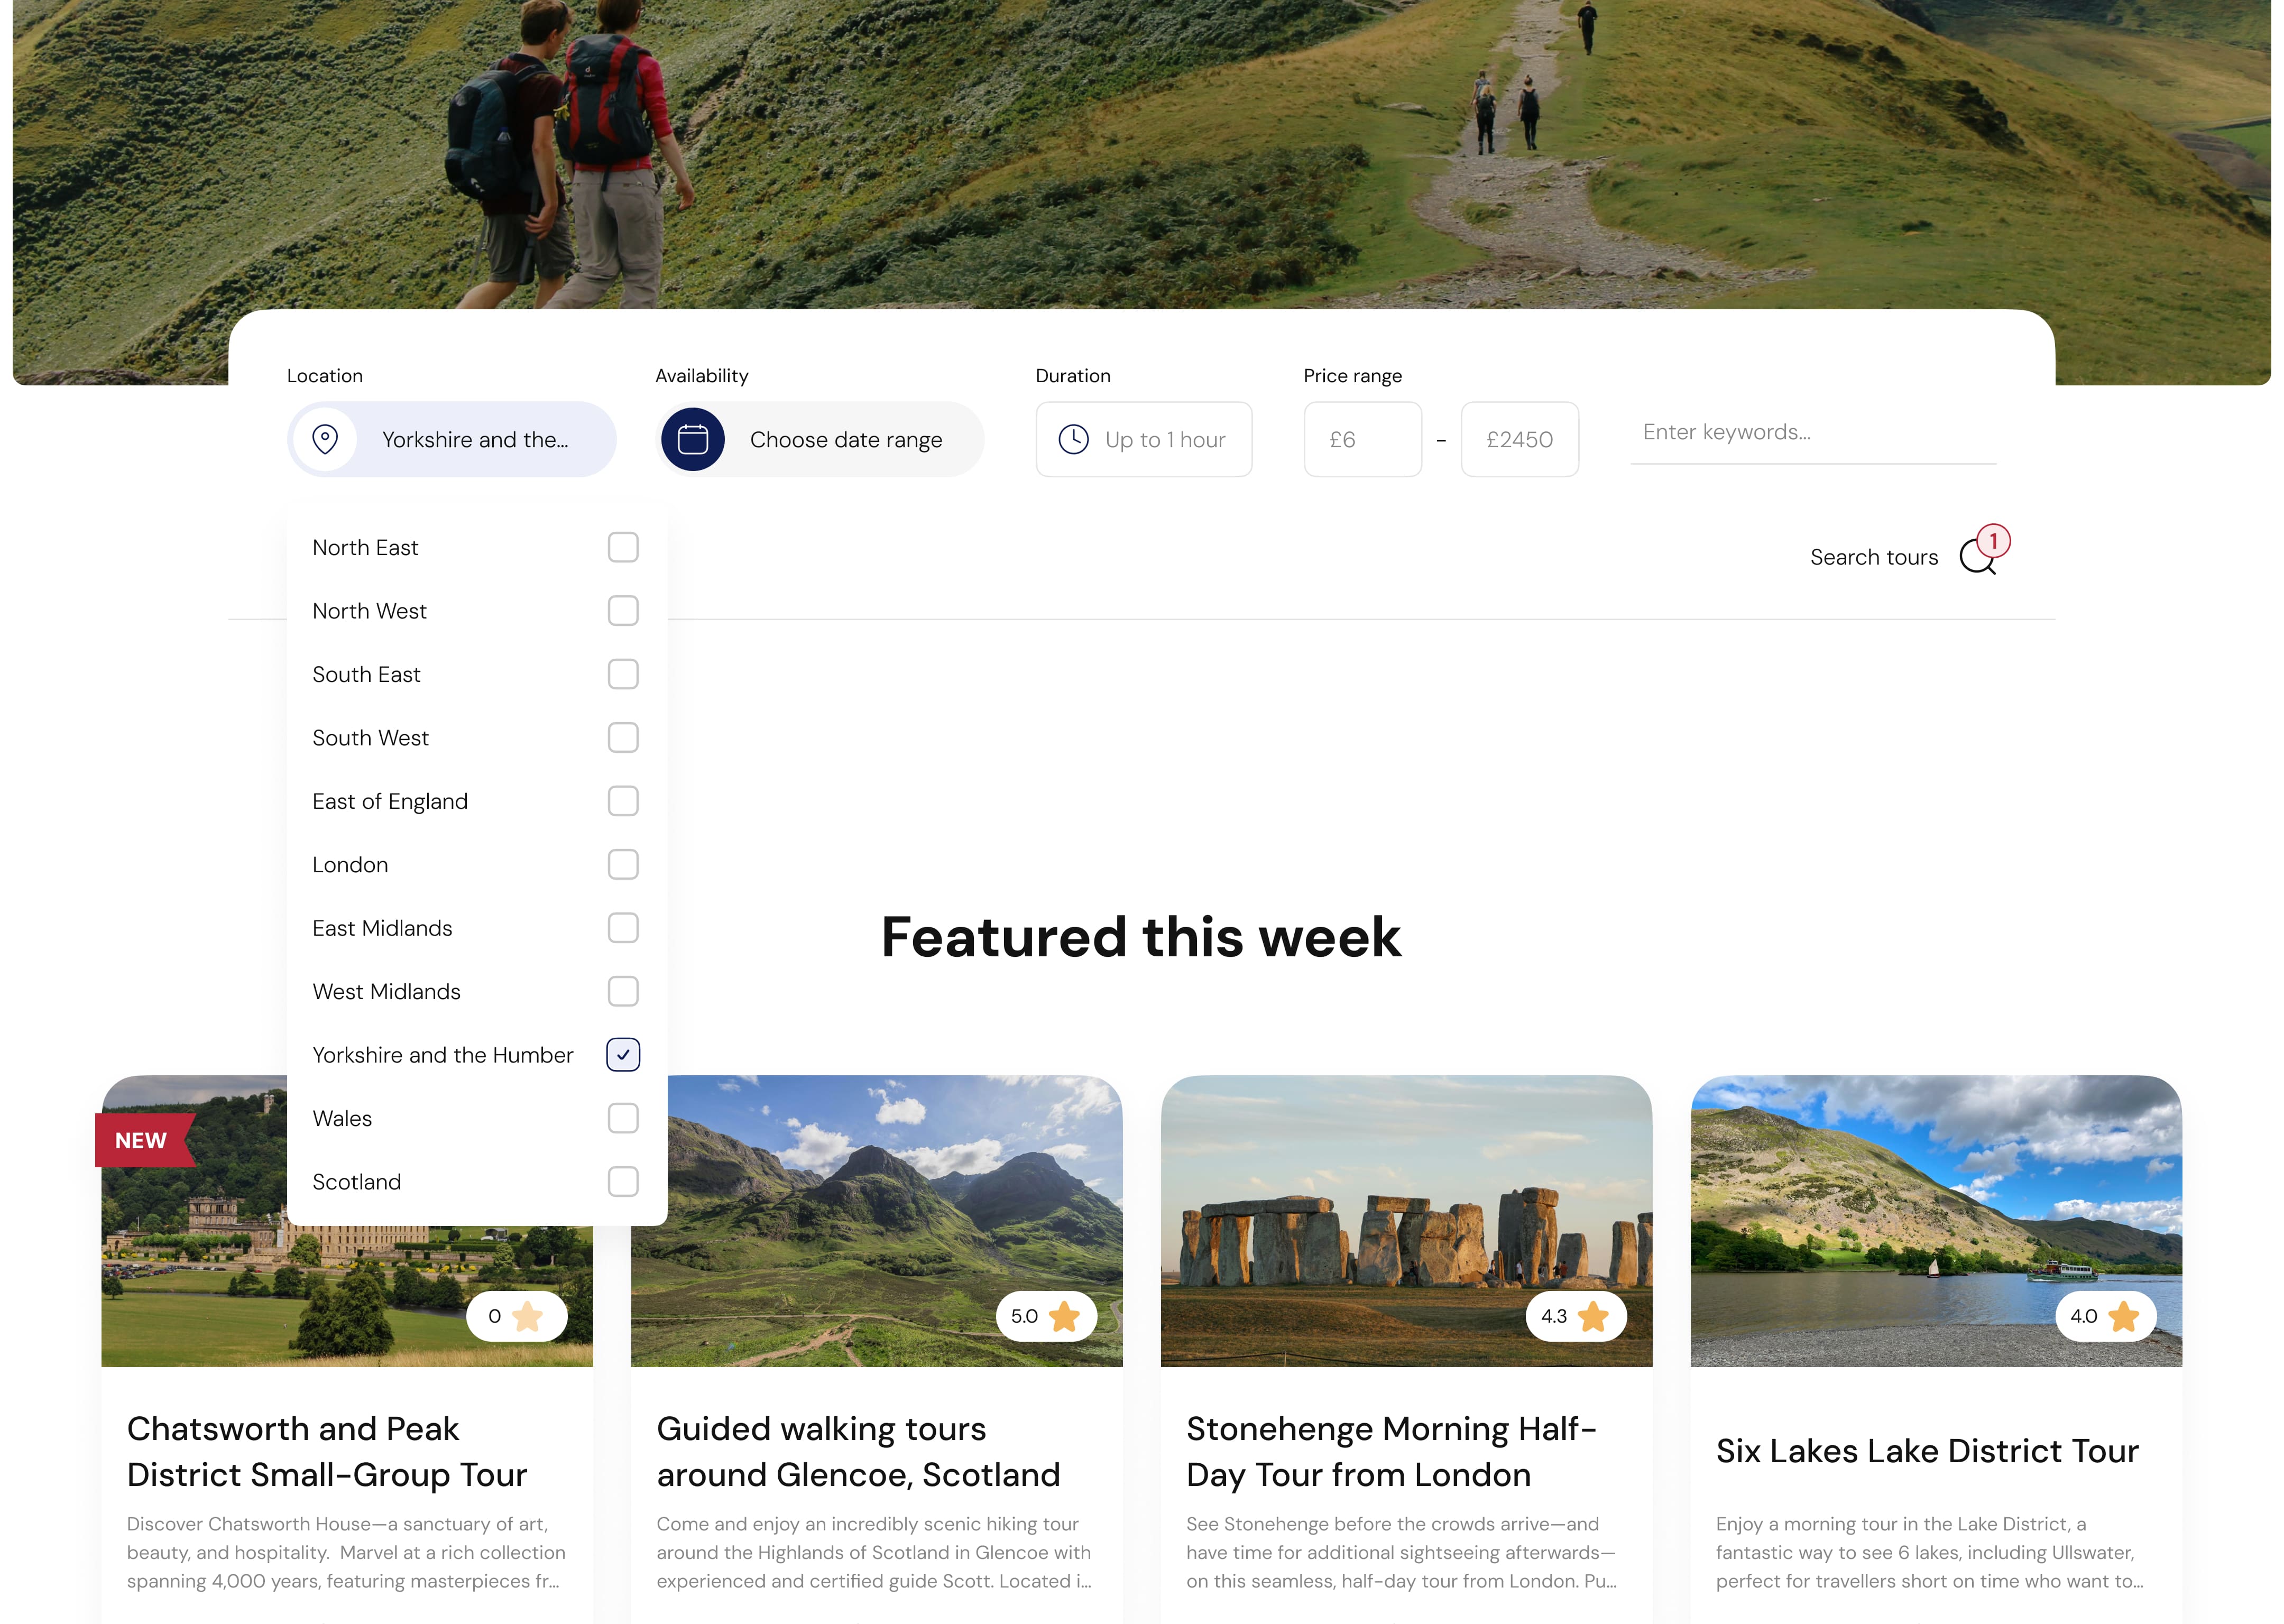Click the star on the 5.0 rating badge
This screenshot has height=1624, width=2284.
click(1064, 1316)
